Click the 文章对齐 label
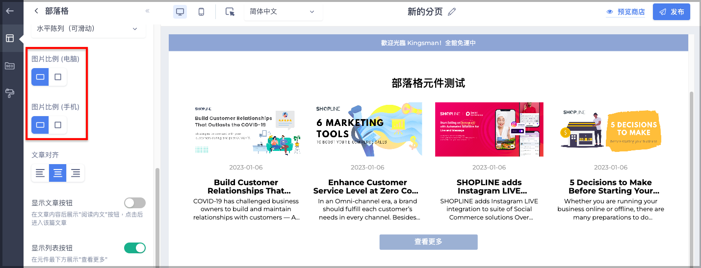 (x=45, y=155)
